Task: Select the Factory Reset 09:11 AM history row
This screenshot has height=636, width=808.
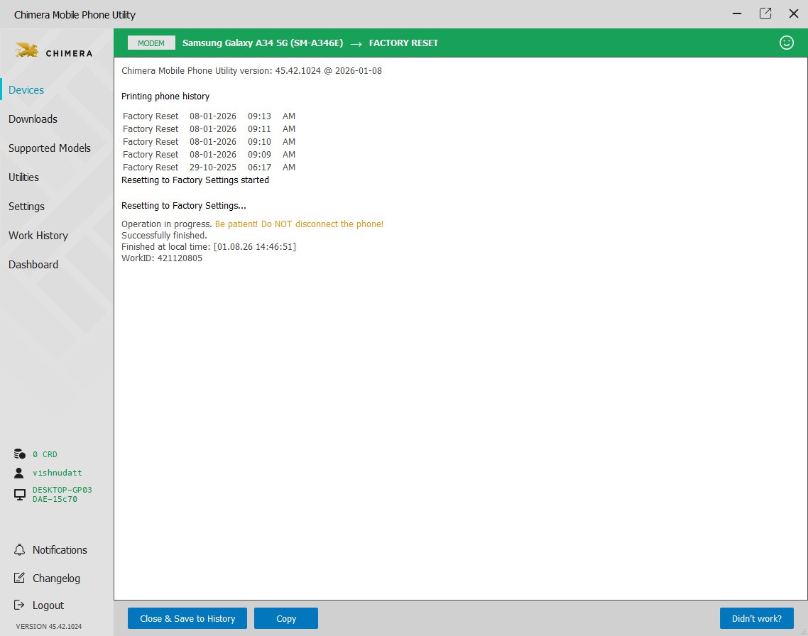Action: (x=209, y=129)
